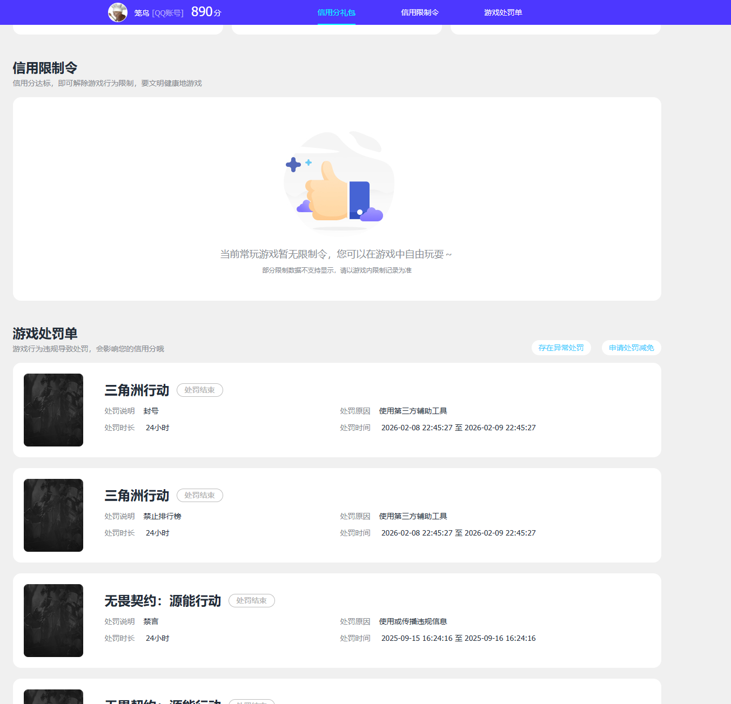The height and width of the screenshot is (704, 731).
Task: Click 处罚结束 badge on 禁言 record
Action: [x=252, y=600]
